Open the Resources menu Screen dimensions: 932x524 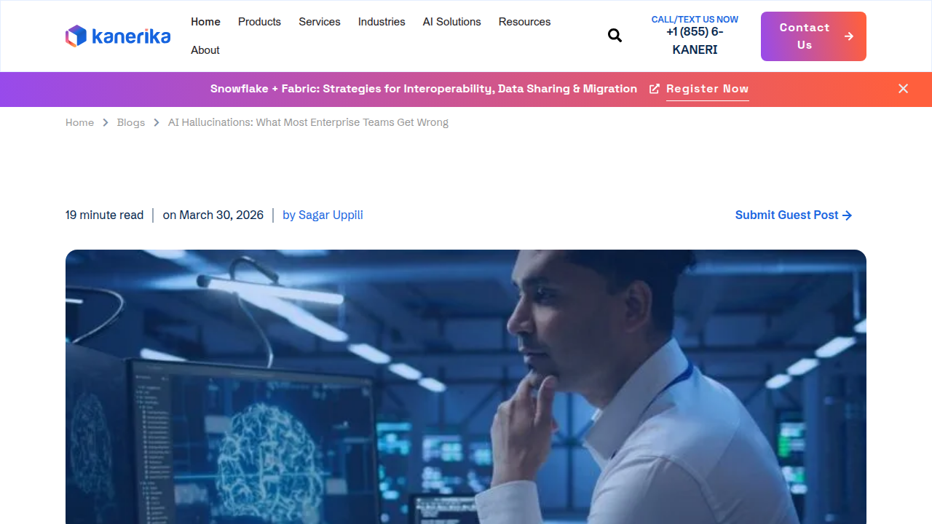click(x=524, y=22)
